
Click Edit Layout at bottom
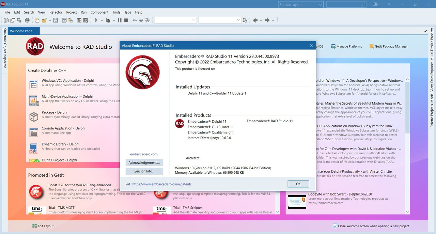point(43,226)
